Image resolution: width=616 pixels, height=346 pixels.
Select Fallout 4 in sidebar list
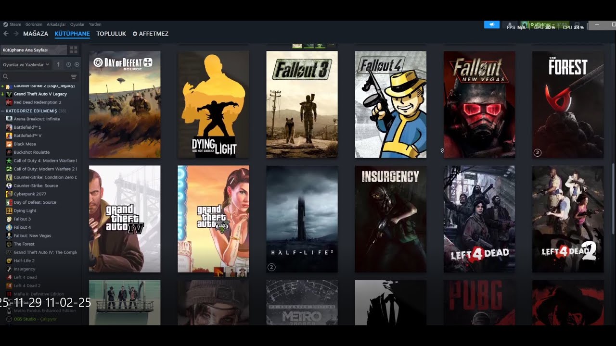coord(22,227)
